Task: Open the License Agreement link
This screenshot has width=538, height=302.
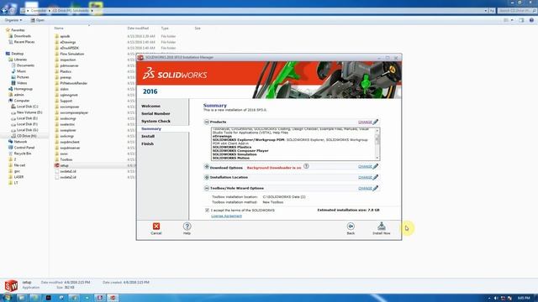Action: click(x=226, y=216)
